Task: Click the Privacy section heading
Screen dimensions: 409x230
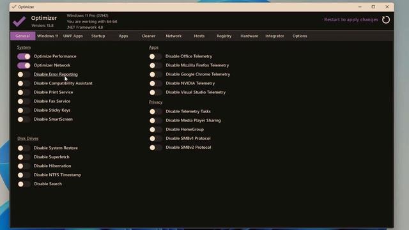Action: pos(156,102)
